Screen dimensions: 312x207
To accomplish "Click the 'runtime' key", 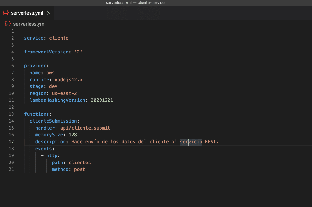I will pos(39,80).
